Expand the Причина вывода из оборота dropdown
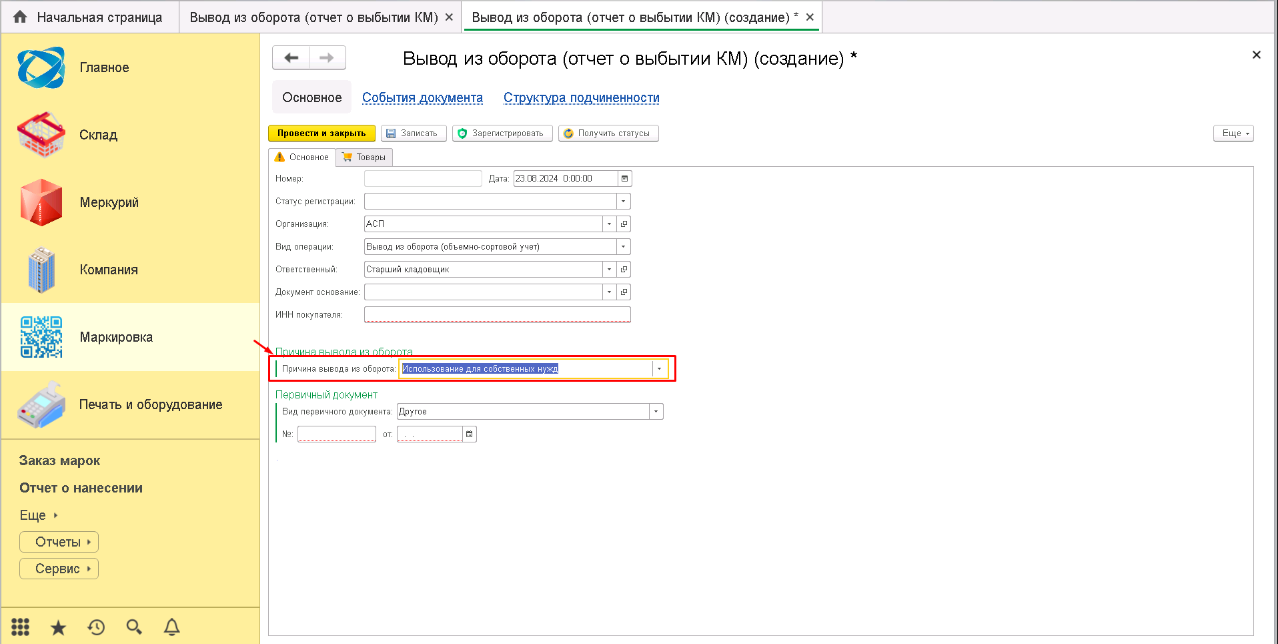This screenshot has width=1278, height=644. [x=659, y=369]
